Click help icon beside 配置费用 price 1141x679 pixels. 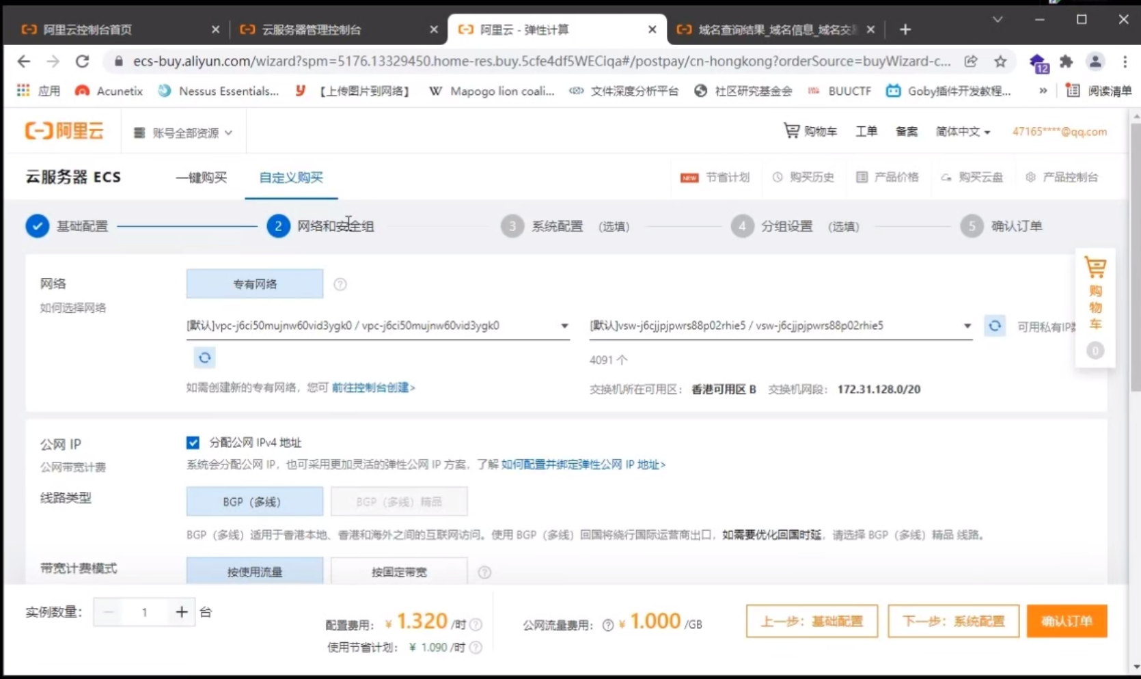(476, 624)
